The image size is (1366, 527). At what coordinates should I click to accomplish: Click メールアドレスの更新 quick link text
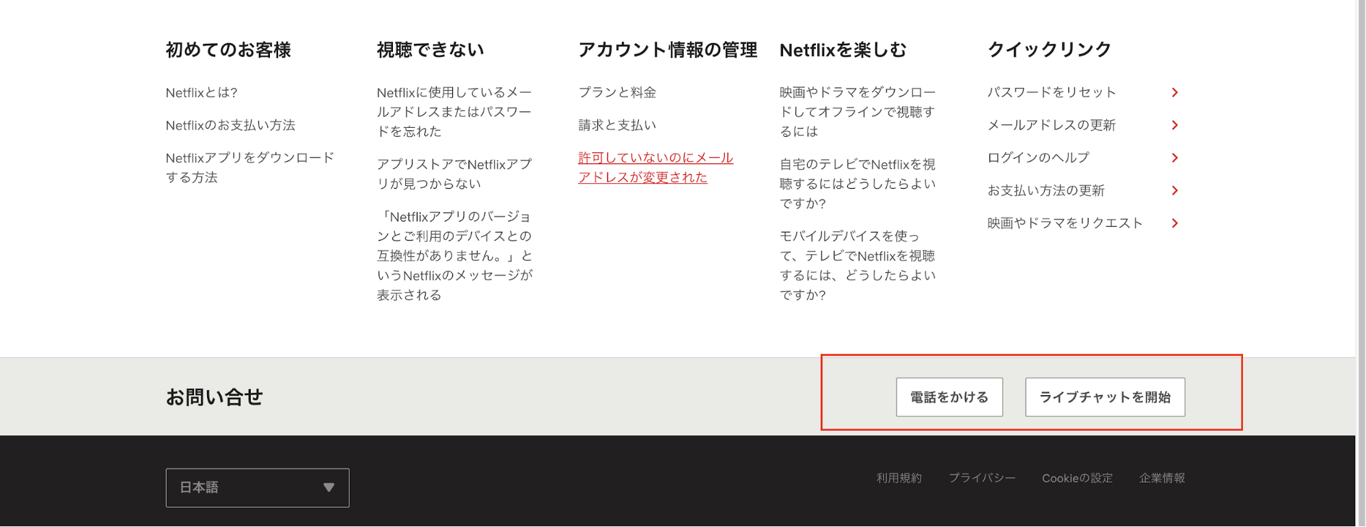[x=1052, y=125]
